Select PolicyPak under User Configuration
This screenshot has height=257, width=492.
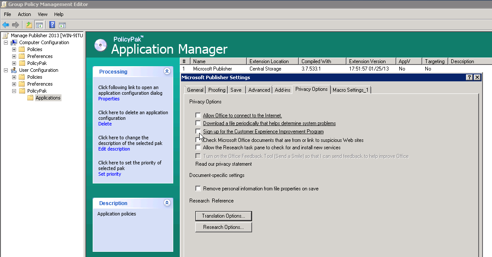[37, 91]
